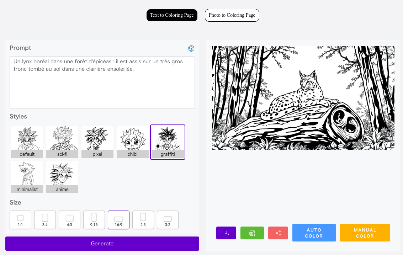Click the Auto Color button

pos(314,233)
